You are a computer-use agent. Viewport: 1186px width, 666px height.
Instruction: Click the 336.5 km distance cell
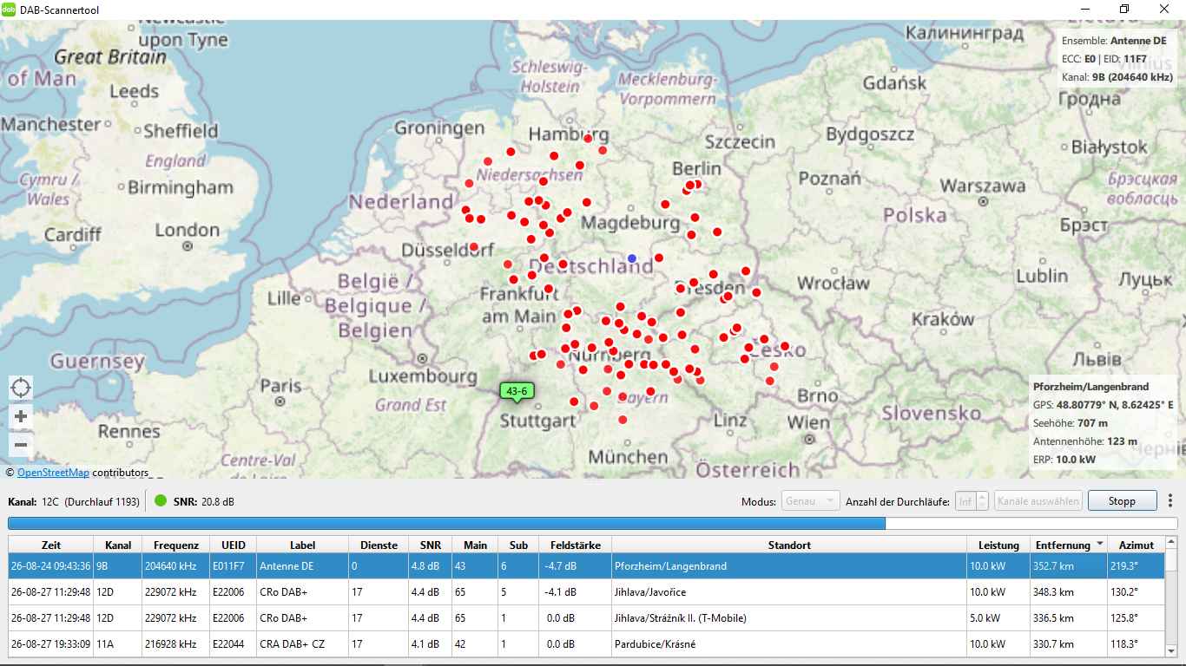(x=1069, y=618)
